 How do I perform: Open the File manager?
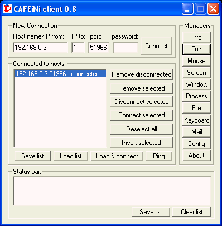point(196,108)
